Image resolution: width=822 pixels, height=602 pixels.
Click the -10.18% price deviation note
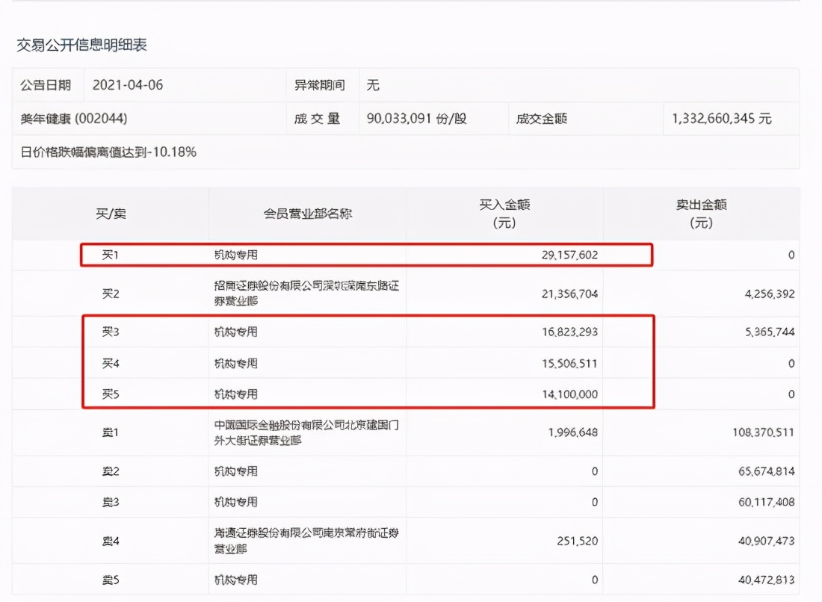pos(108,152)
